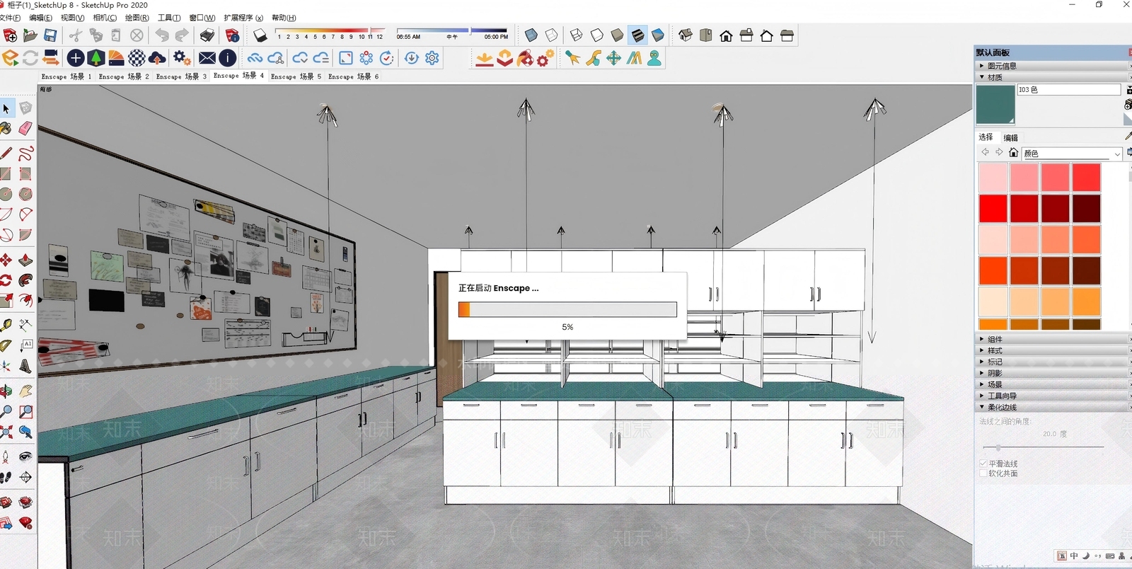Open Enscape feedback envelope icon
This screenshot has width=1132, height=569.
[207, 58]
